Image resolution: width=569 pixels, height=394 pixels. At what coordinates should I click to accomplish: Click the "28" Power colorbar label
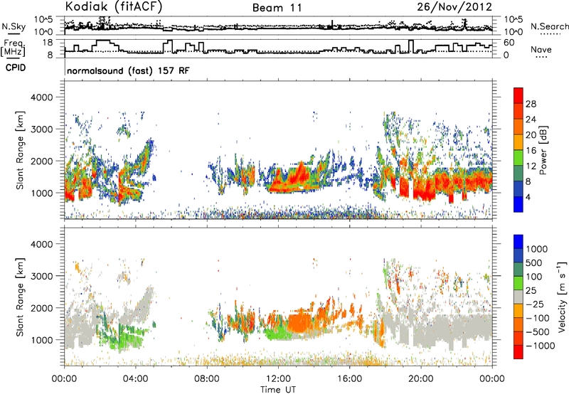(531, 104)
